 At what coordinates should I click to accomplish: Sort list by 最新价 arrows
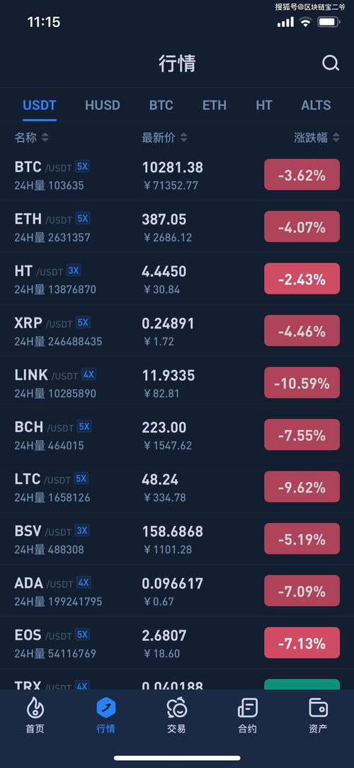coord(183,138)
